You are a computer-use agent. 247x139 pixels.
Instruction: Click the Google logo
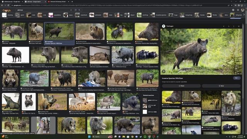7,10
